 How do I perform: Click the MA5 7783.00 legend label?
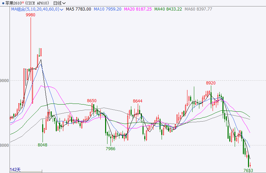pyautogui.click(x=79, y=9)
